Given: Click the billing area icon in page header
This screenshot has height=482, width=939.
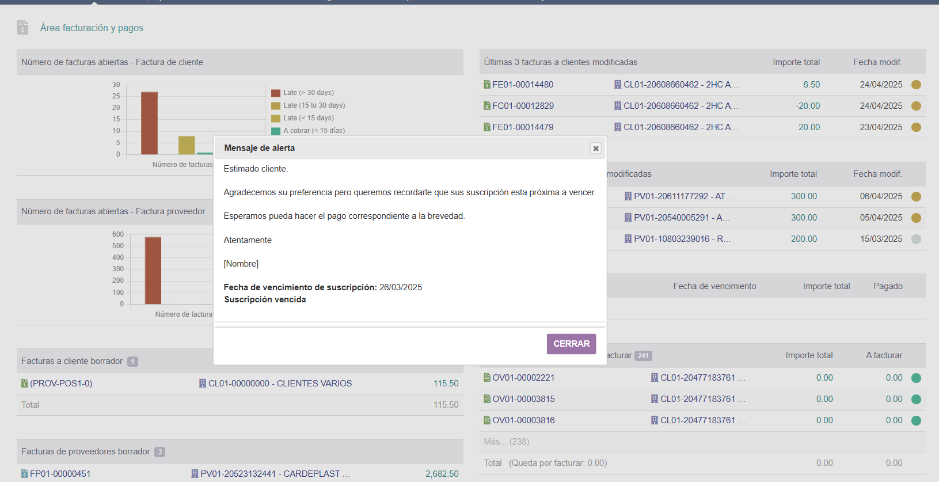Looking at the screenshot, I should point(22,27).
